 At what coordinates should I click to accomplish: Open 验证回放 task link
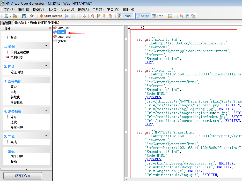(17, 72)
